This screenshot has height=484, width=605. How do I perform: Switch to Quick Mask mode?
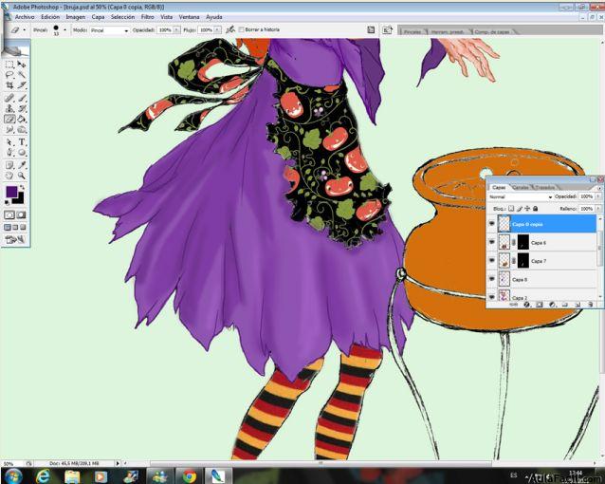click(21, 214)
